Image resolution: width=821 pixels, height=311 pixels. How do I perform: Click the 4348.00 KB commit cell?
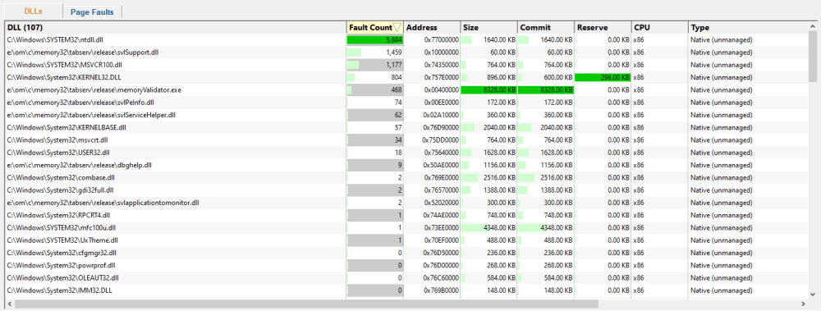[546, 228]
